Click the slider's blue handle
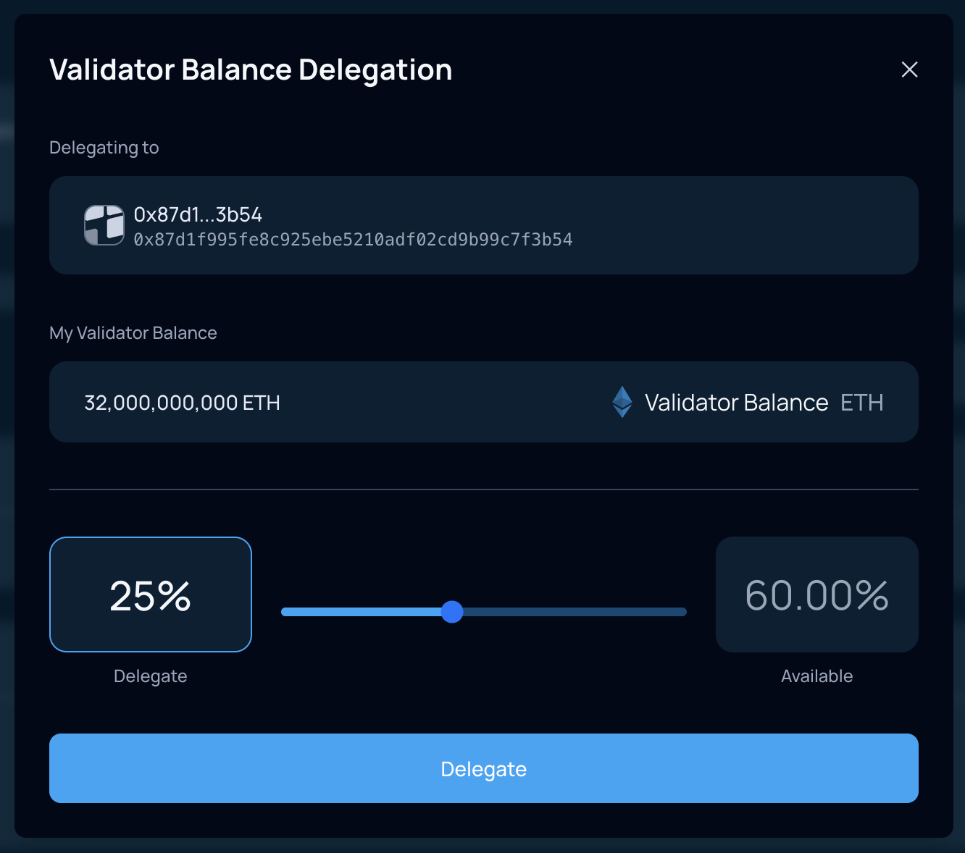 coord(452,612)
